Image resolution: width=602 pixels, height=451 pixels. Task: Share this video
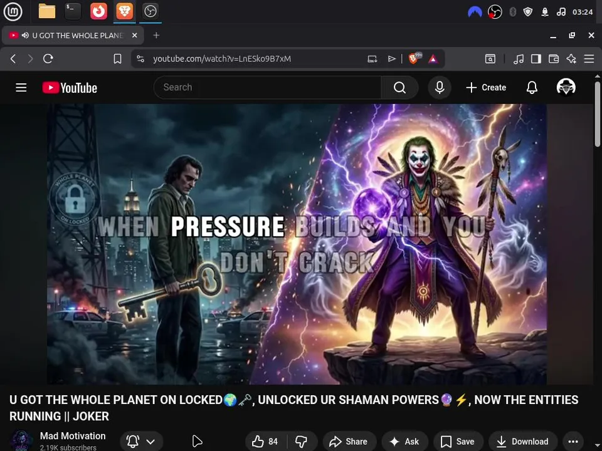[349, 442]
